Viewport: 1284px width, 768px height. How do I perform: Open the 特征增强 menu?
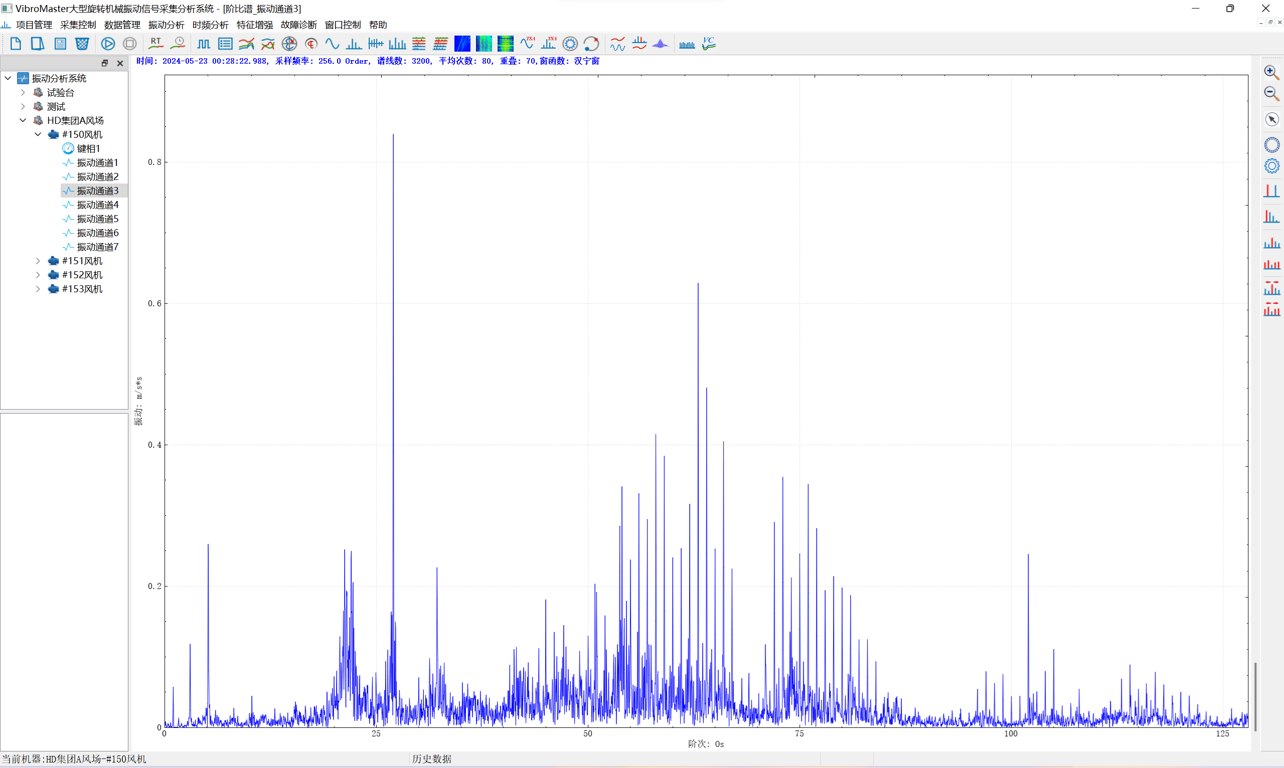coord(255,25)
